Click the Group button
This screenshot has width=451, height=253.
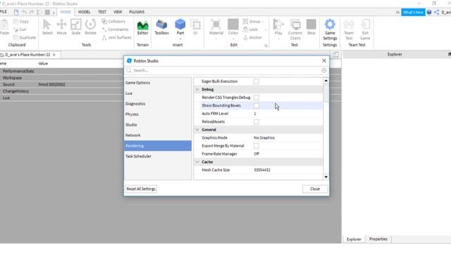coord(252,22)
